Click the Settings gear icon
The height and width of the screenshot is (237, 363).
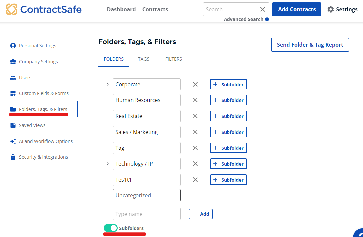click(x=331, y=9)
